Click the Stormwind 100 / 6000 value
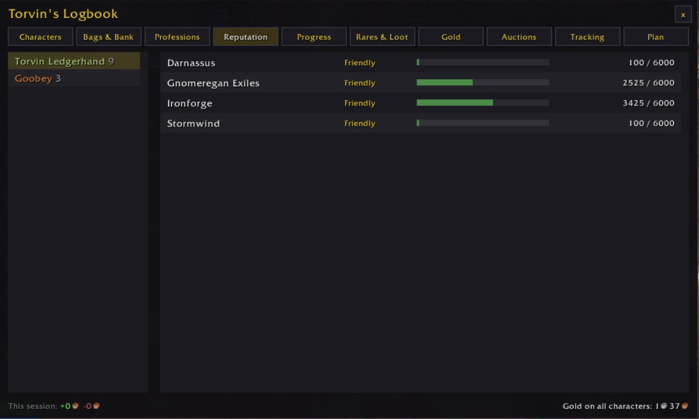The width and height of the screenshot is (699, 419). click(x=651, y=123)
